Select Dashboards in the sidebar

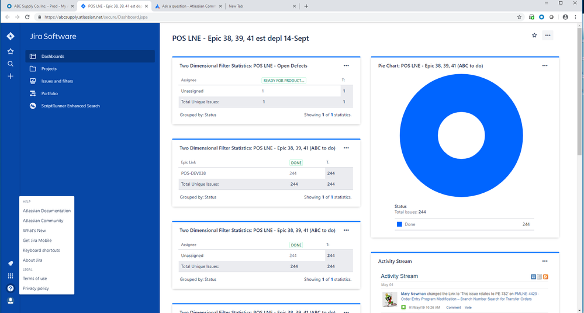[x=90, y=56]
